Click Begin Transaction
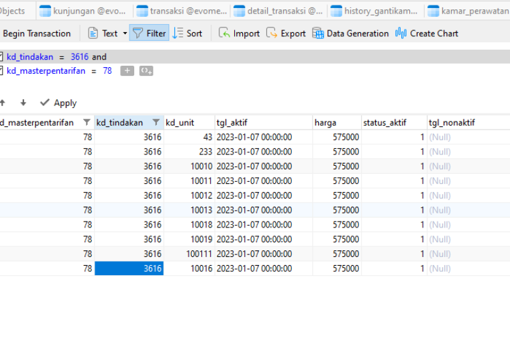This screenshot has width=510, height=349. 37,33
